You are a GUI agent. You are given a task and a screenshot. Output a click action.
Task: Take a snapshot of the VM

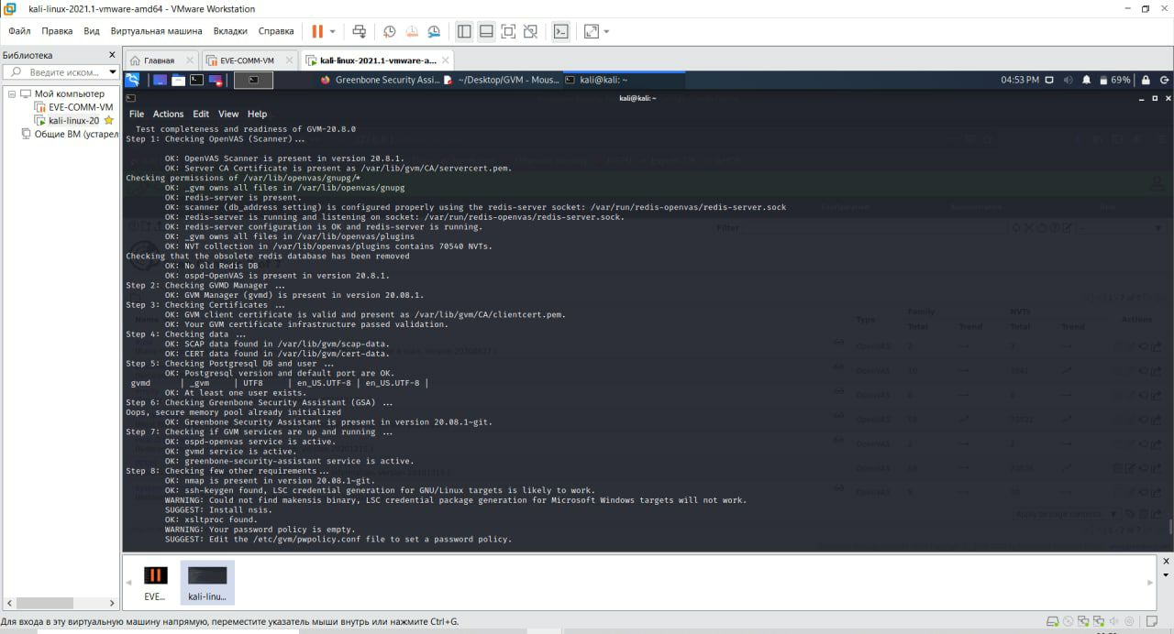pos(389,31)
